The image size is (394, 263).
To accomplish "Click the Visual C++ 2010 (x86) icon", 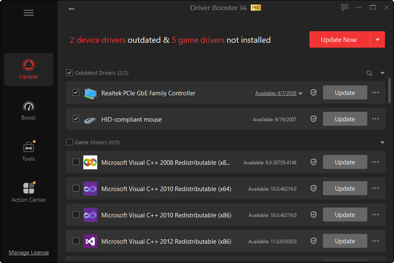I will click(x=90, y=215).
